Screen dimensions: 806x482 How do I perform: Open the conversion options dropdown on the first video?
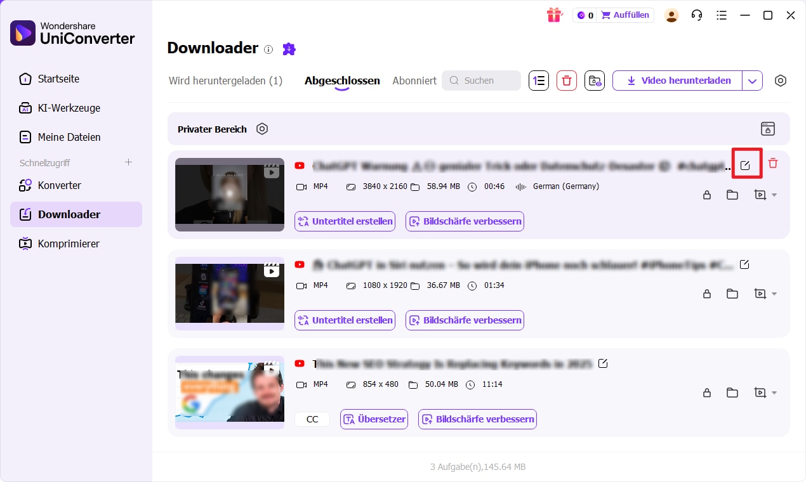click(x=765, y=195)
